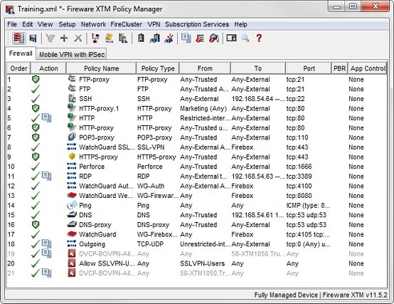Image resolution: width=394 pixels, height=304 pixels.
Task: Sort by the Policy Name column header
Action: 101,68
